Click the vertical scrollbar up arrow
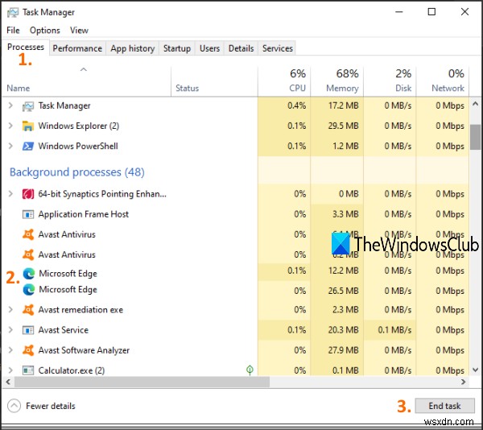 pyautogui.click(x=475, y=104)
